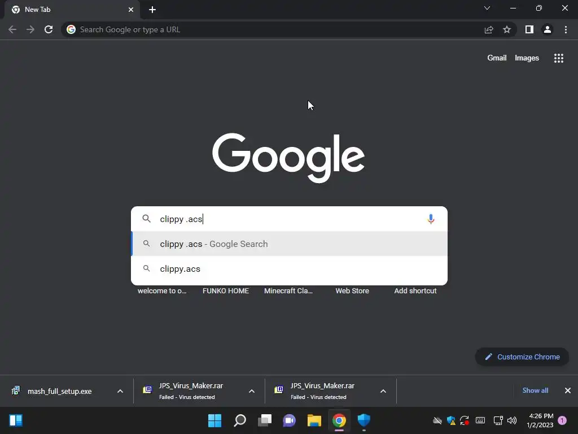578x434 pixels.
Task: Click the Google search text field
Action: point(290,219)
